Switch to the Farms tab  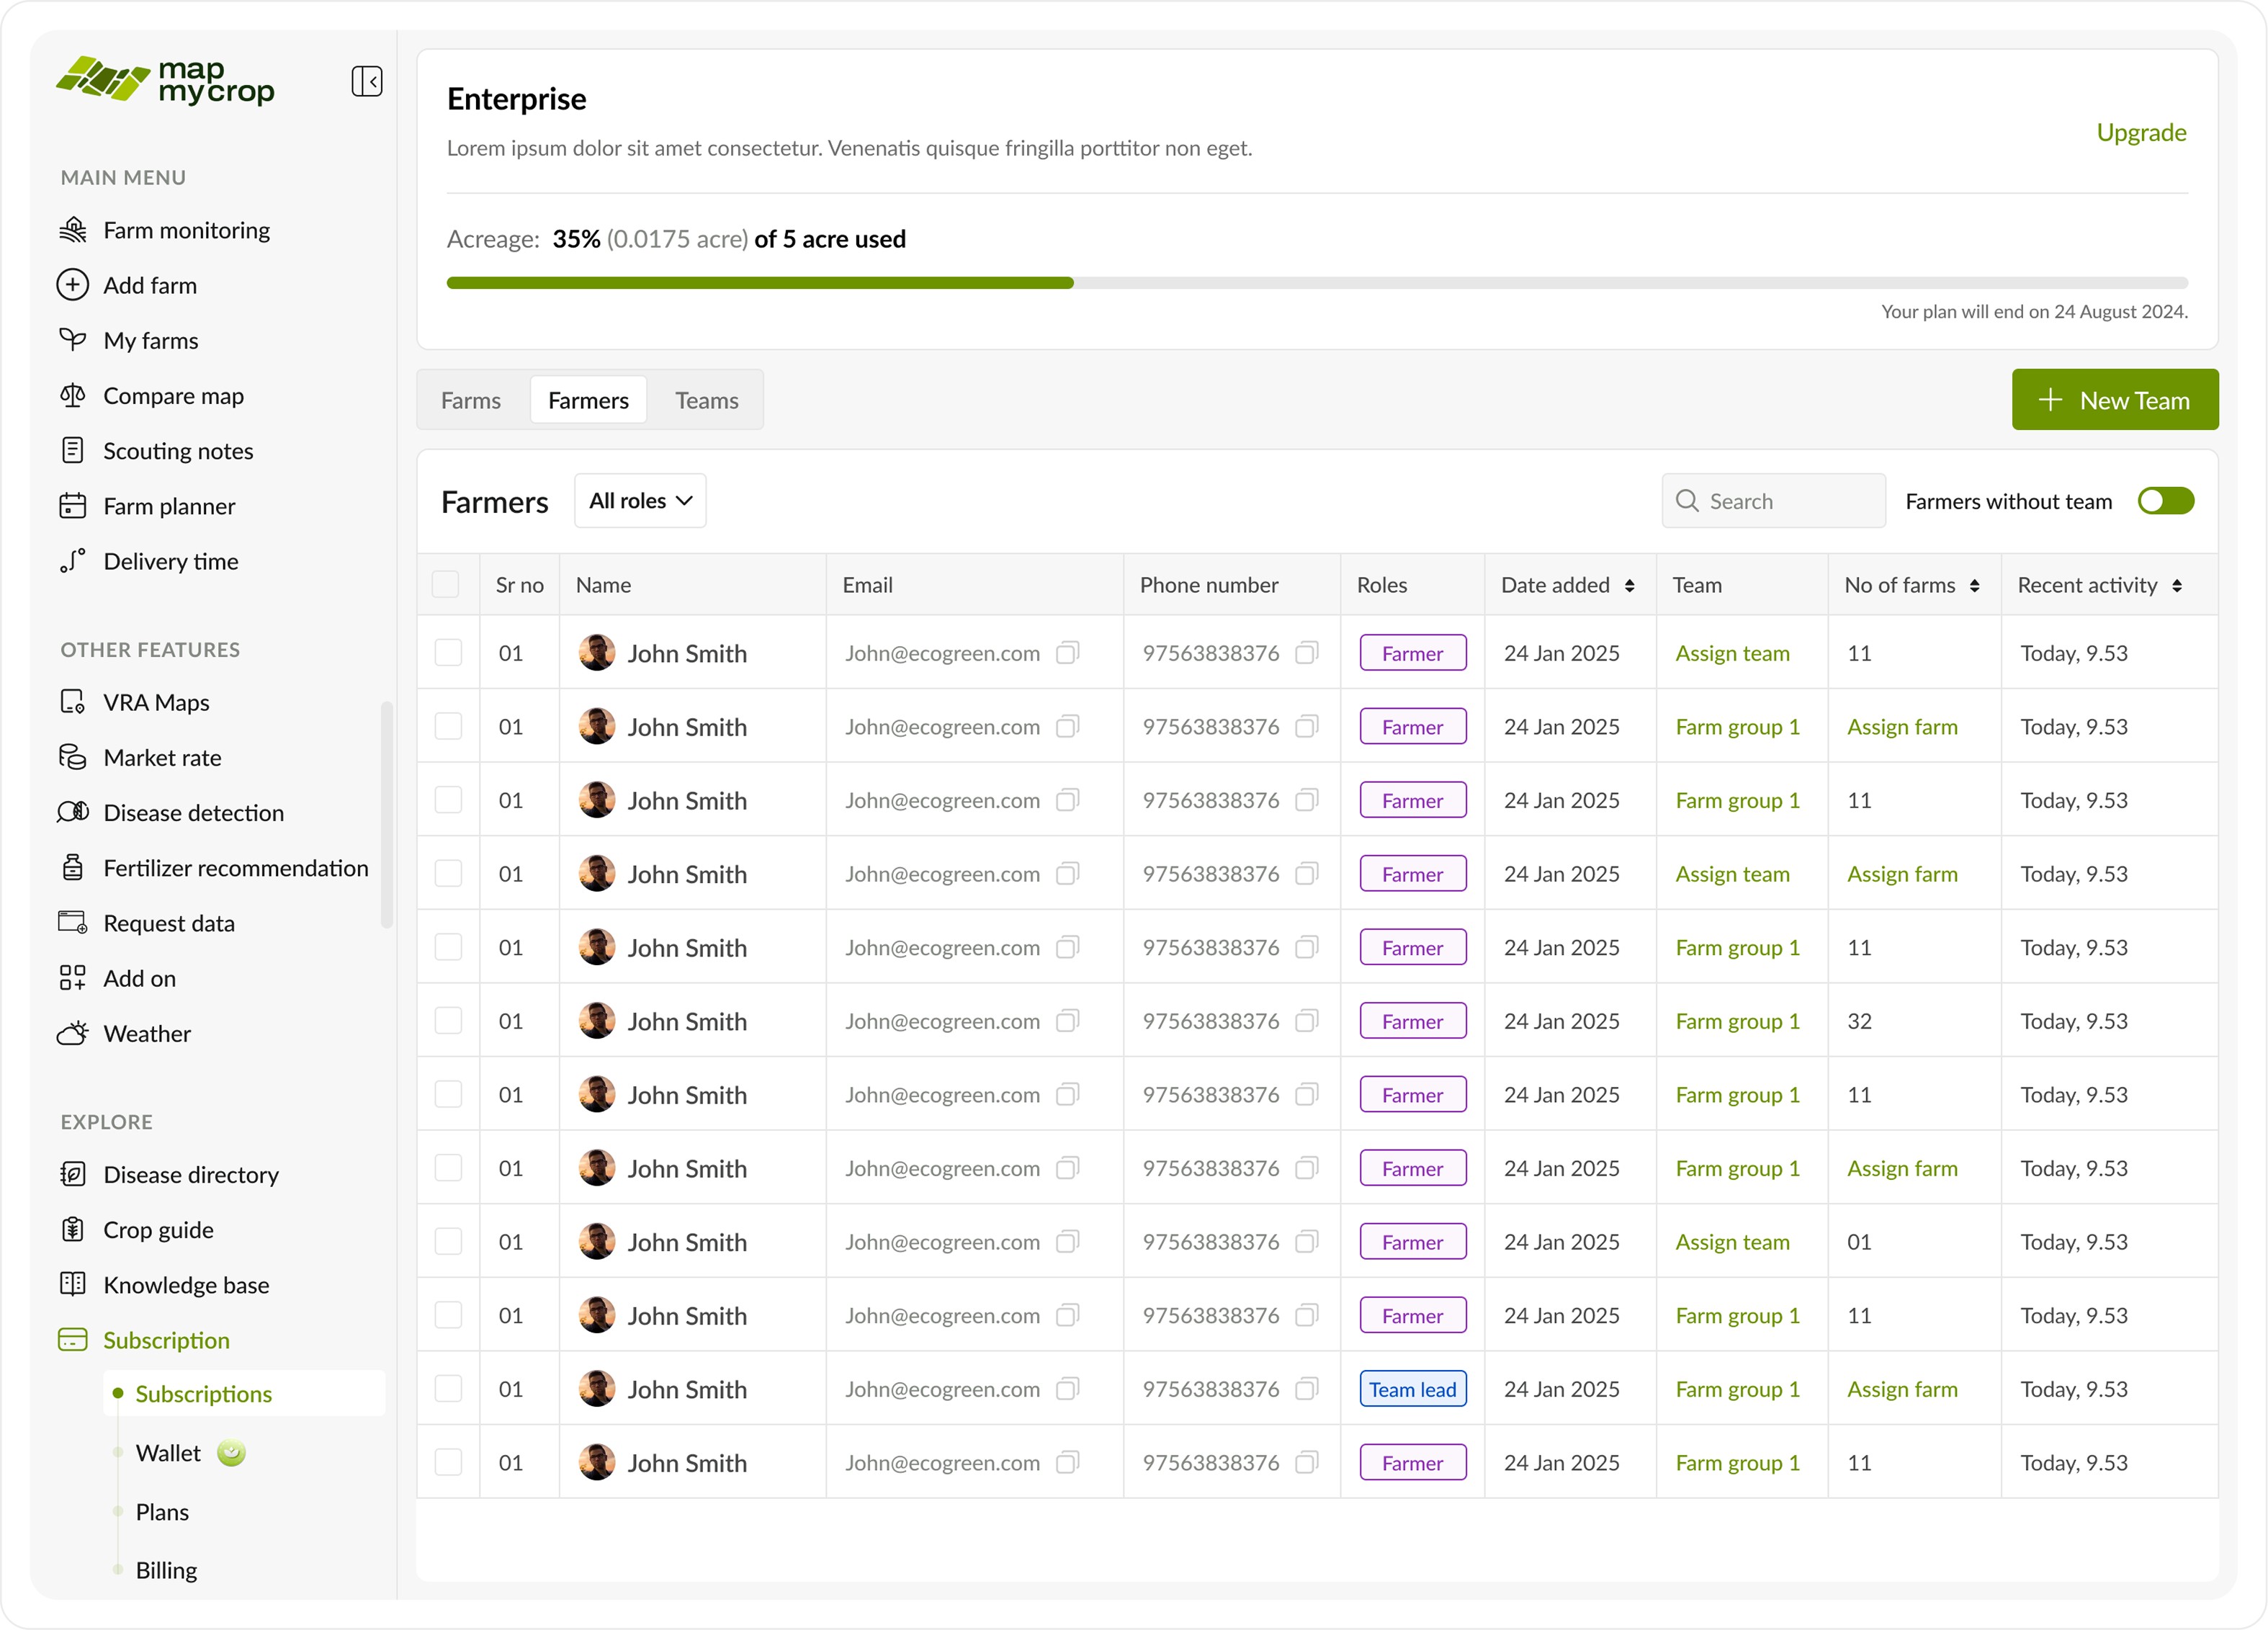pos(471,401)
